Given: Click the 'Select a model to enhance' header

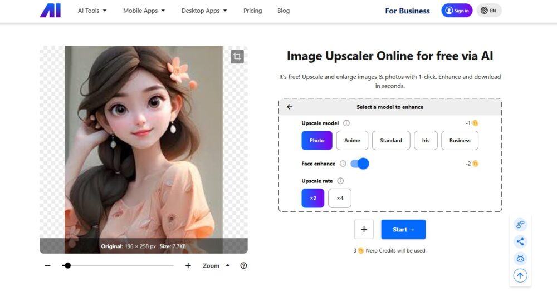Looking at the screenshot, I should (x=390, y=107).
